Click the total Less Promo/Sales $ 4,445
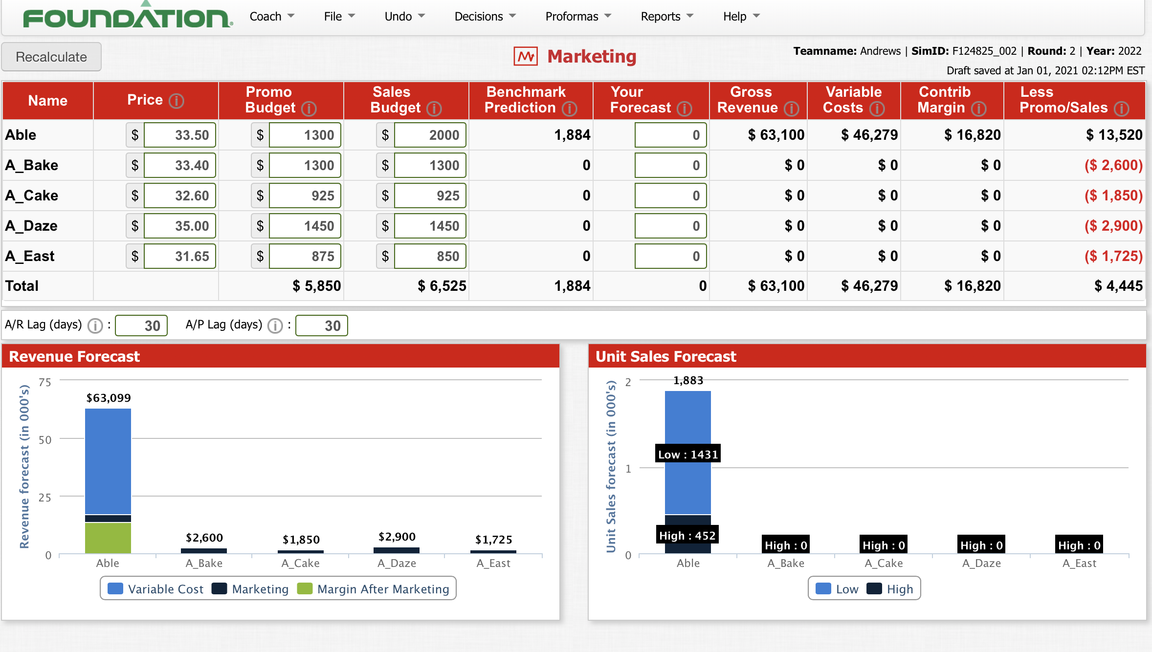 1118,286
